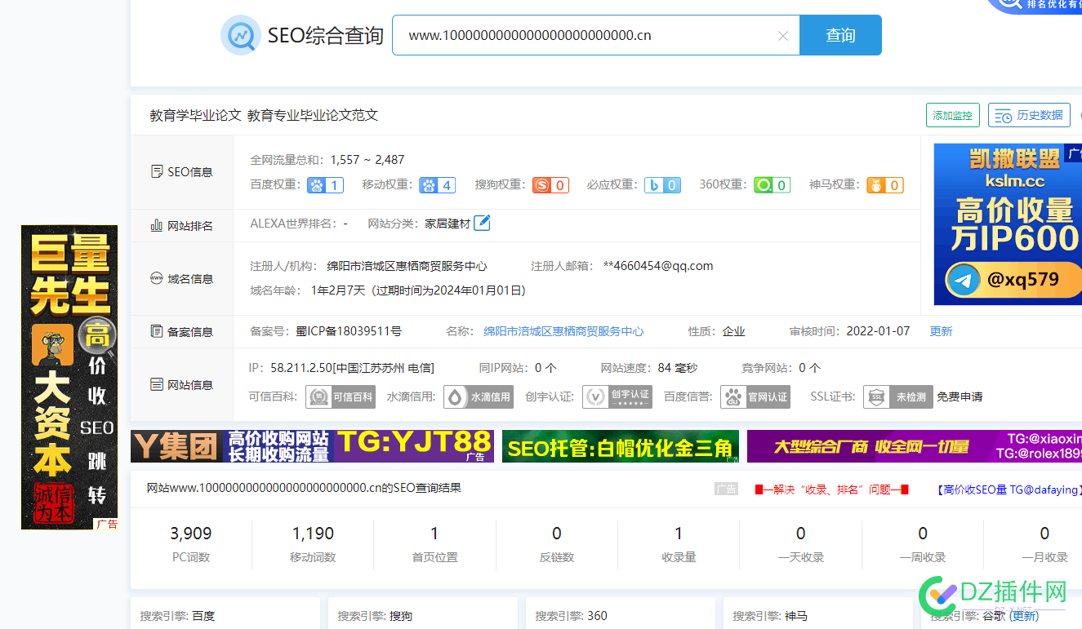Viewport: 1082px width, 629px height.
Task: Edit website category with pencil icon
Action: 482,222
